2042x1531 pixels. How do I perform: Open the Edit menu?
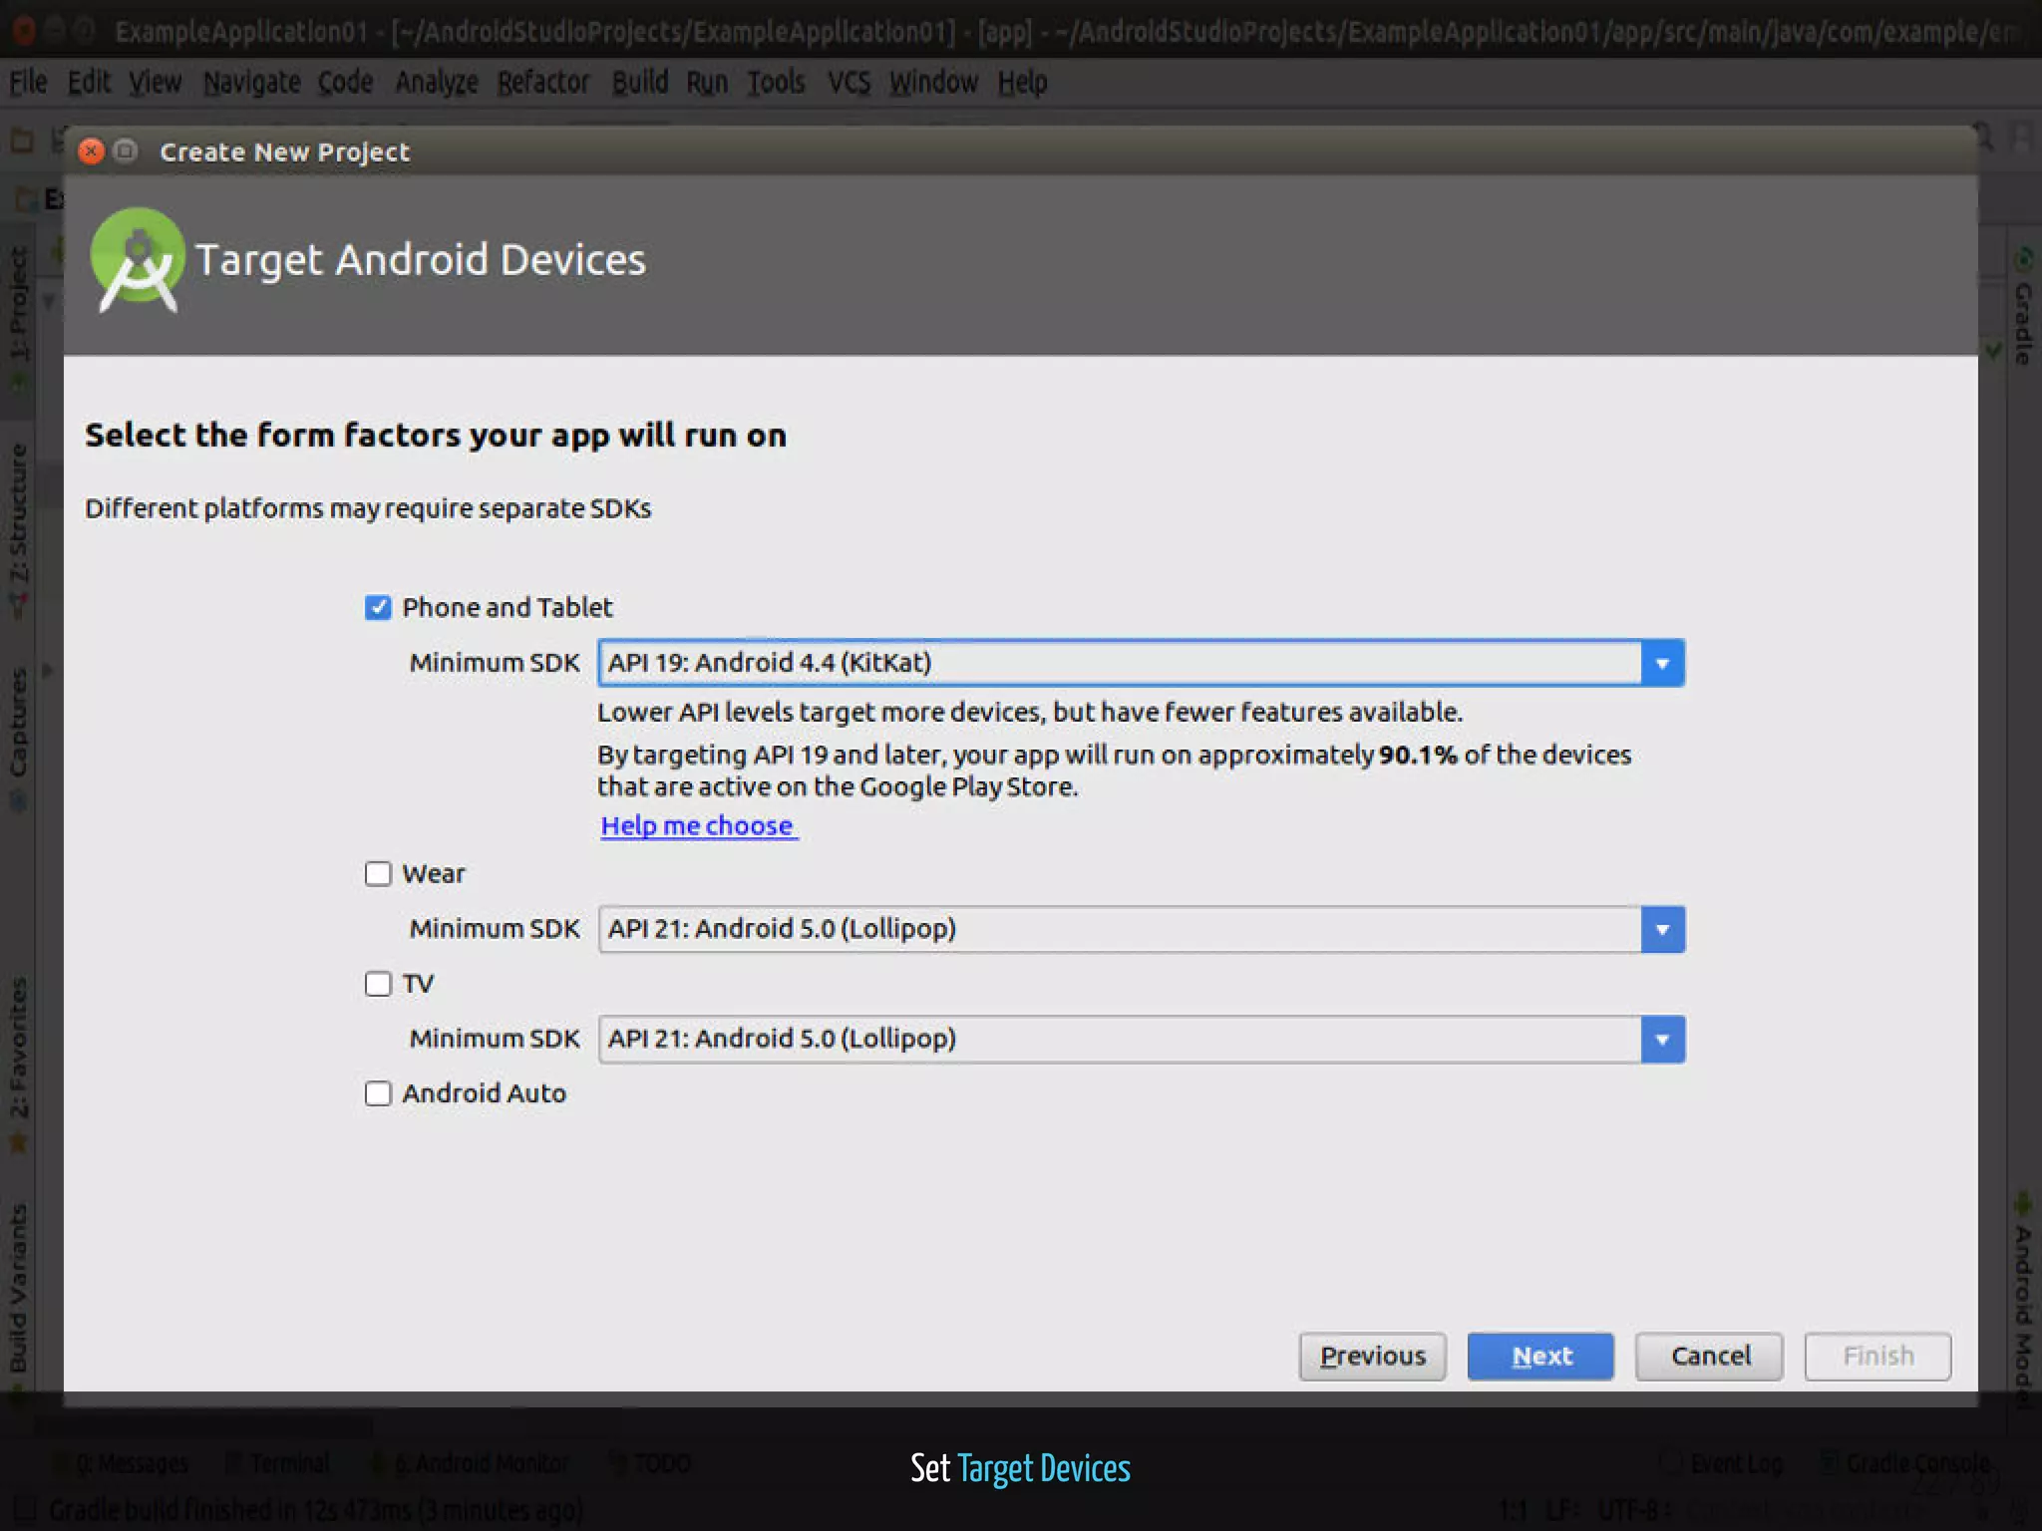(89, 82)
